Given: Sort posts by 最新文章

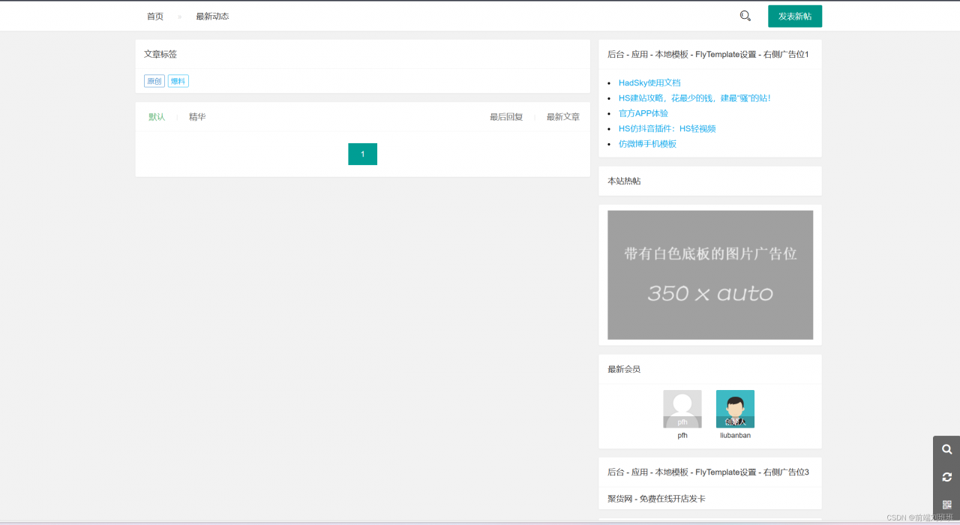Looking at the screenshot, I should 562,116.
